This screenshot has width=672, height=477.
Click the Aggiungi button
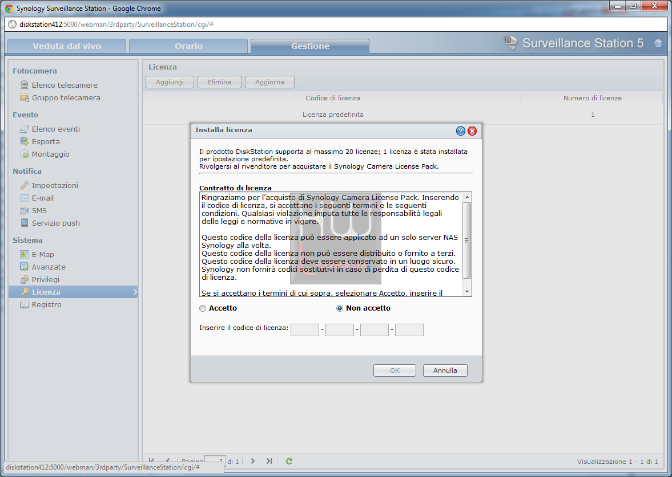pos(170,82)
